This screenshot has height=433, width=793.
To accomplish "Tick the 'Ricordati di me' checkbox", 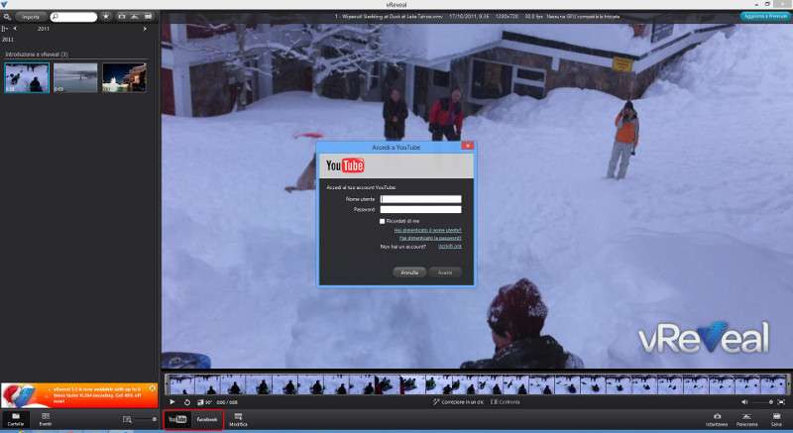I will coord(383,221).
